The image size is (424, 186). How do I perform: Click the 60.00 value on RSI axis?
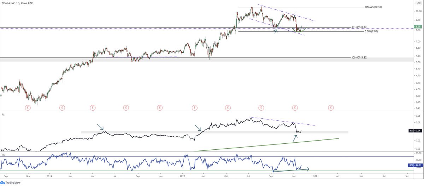(x=419, y=160)
